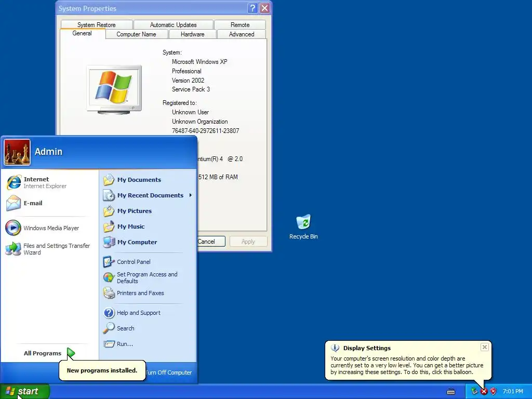Click info icon in Display Settings balloon
Viewport: 532px width, 399px height.
coord(335,348)
